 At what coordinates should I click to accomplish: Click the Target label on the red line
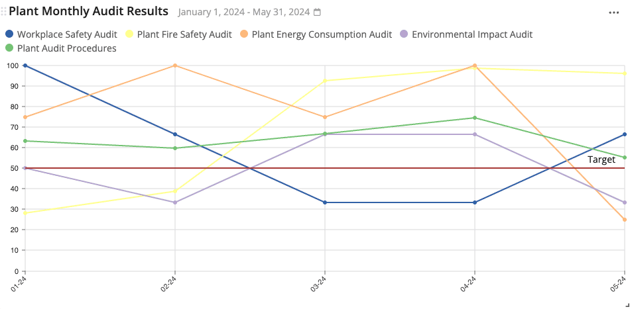pos(601,159)
